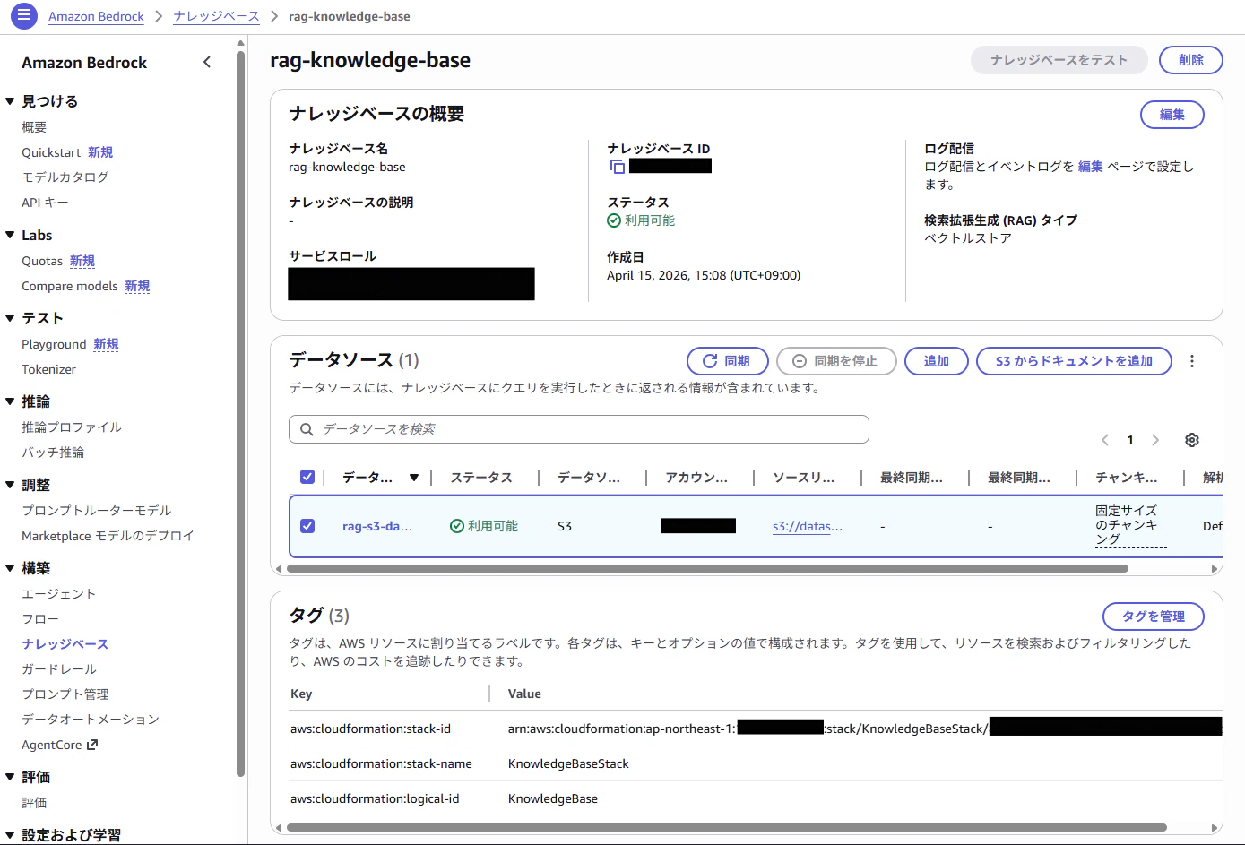
Task: Open the hamburger navigation menu
Action: (x=23, y=15)
